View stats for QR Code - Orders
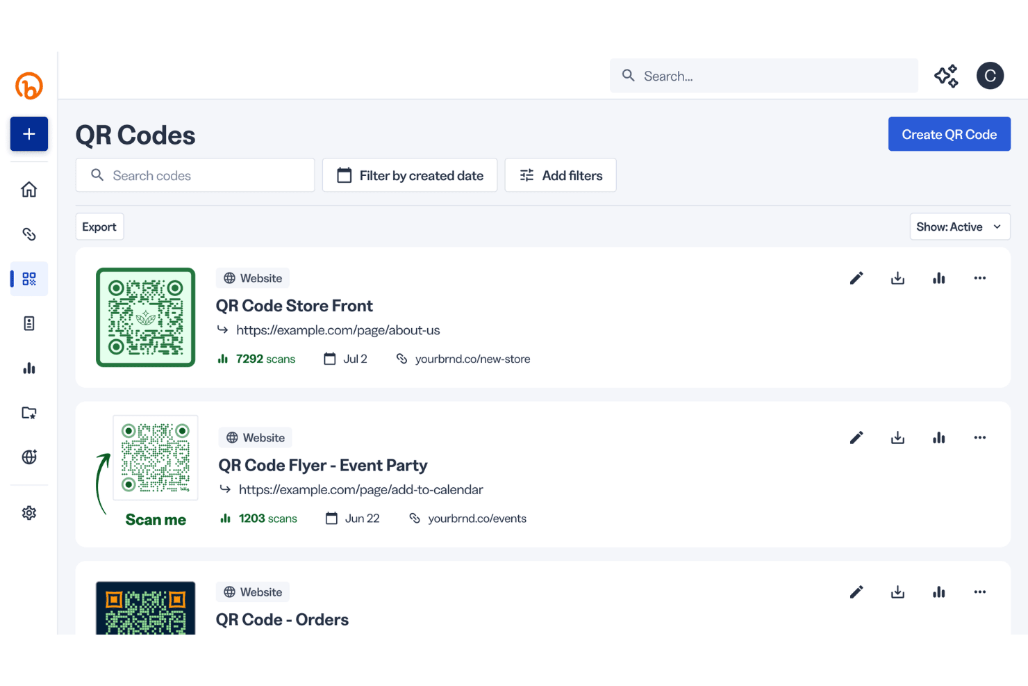Viewport: 1028px width, 686px height. [x=939, y=592]
